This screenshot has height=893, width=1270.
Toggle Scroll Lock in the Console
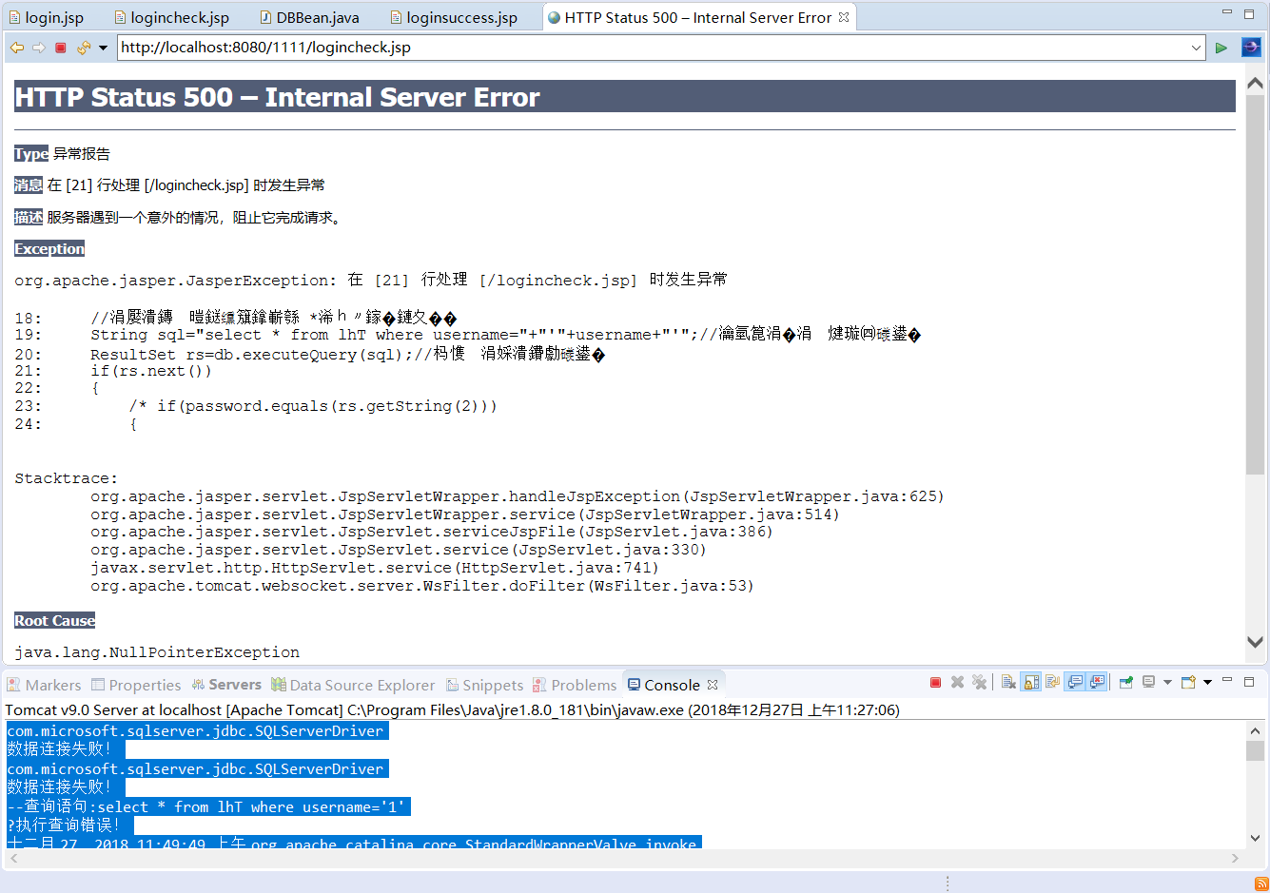pyautogui.click(x=1029, y=682)
